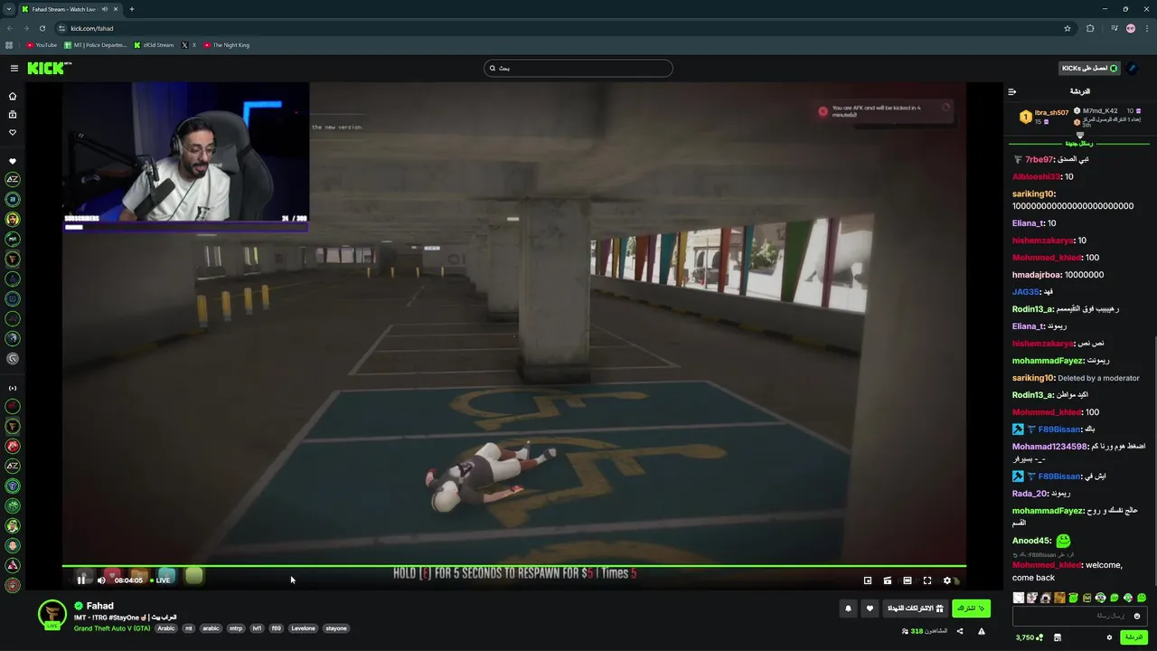Open a new browser tab
The height and width of the screenshot is (651, 1157).
(x=132, y=9)
